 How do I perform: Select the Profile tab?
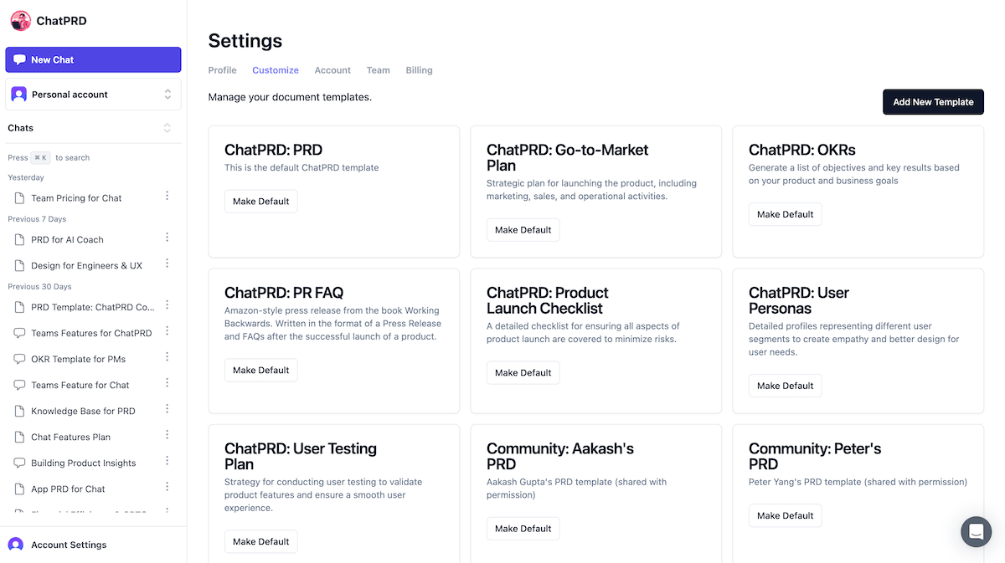(x=222, y=70)
